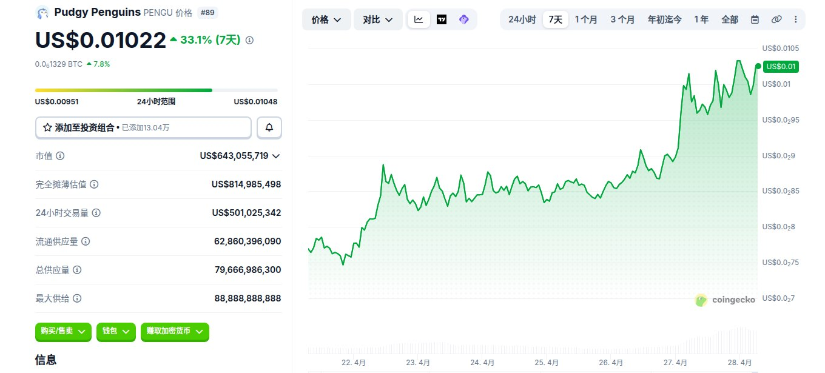Click info icon beside 24小时交易量
Image resolution: width=825 pixels, height=373 pixels.
[96, 213]
